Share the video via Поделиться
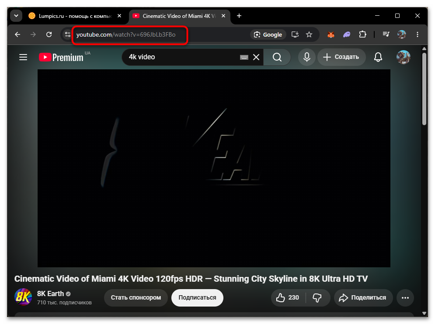The image size is (435, 324). point(363,298)
